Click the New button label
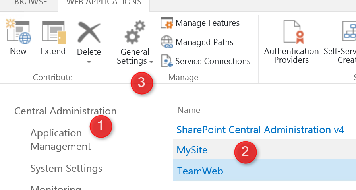The width and height of the screenshot is (356, 190). pos(18,51)
